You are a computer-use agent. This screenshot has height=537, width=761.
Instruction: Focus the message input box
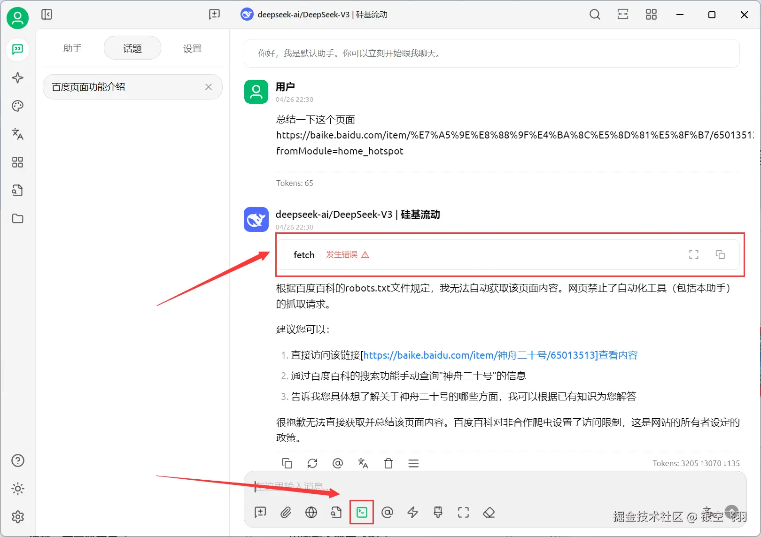495,486
